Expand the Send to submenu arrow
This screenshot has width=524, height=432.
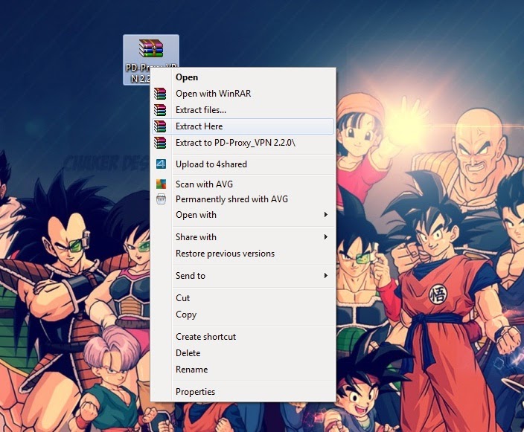tap(325, 276)
